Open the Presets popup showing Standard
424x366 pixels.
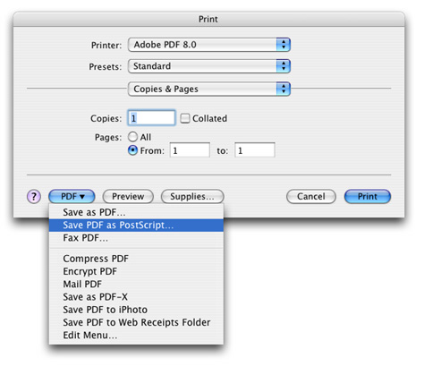(x=209, y=66)
